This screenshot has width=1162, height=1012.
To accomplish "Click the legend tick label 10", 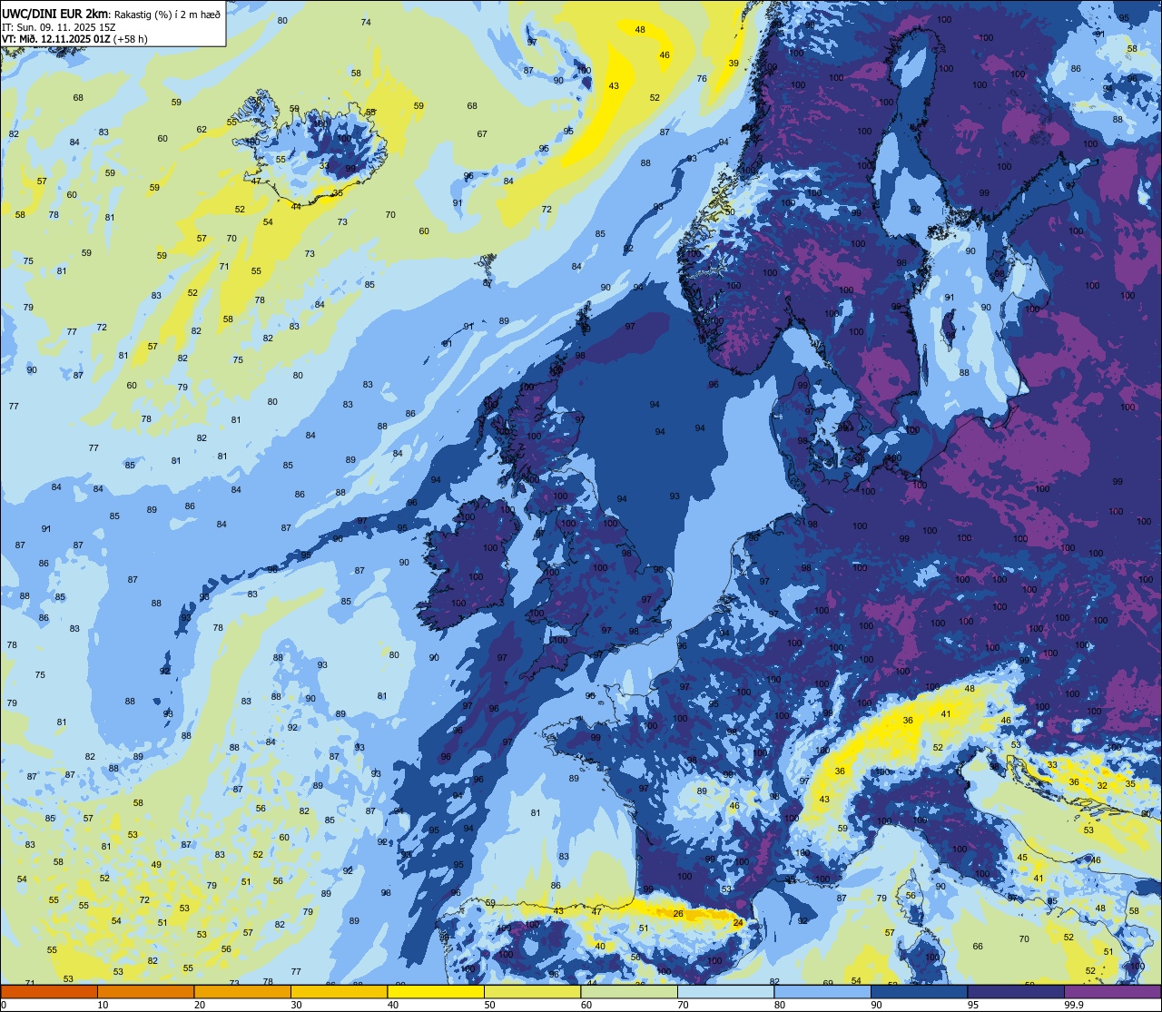I will (103, 1005).
